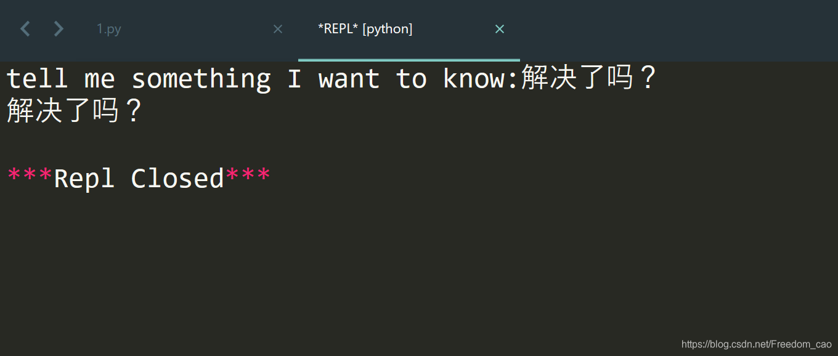Click the X icon on the 1.py tab
Viewport: 838px width, 356px height.
coord(277,28)
